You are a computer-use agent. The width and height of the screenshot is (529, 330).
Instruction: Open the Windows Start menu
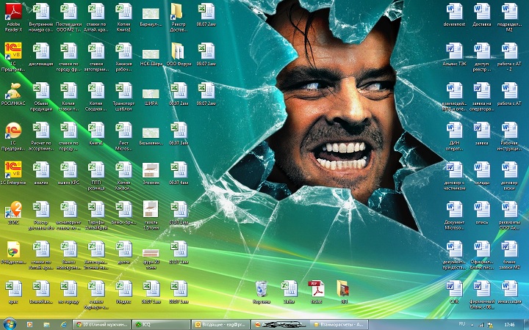click(10, 324)
